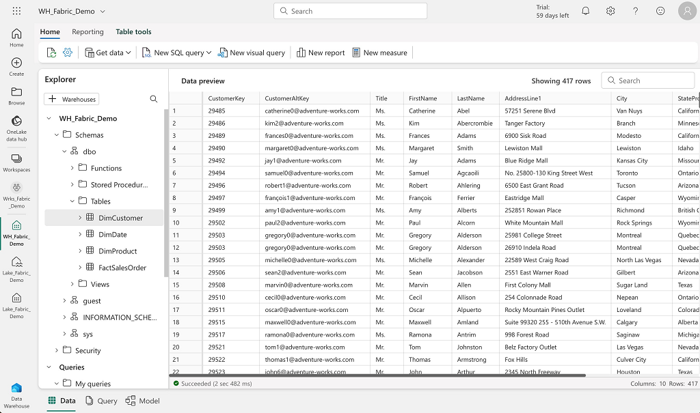Image resolution: width=700 pixels, height=413 pixels.
Task: Click the horizontal scrollbar of the grid
Action: coord(377,375)
